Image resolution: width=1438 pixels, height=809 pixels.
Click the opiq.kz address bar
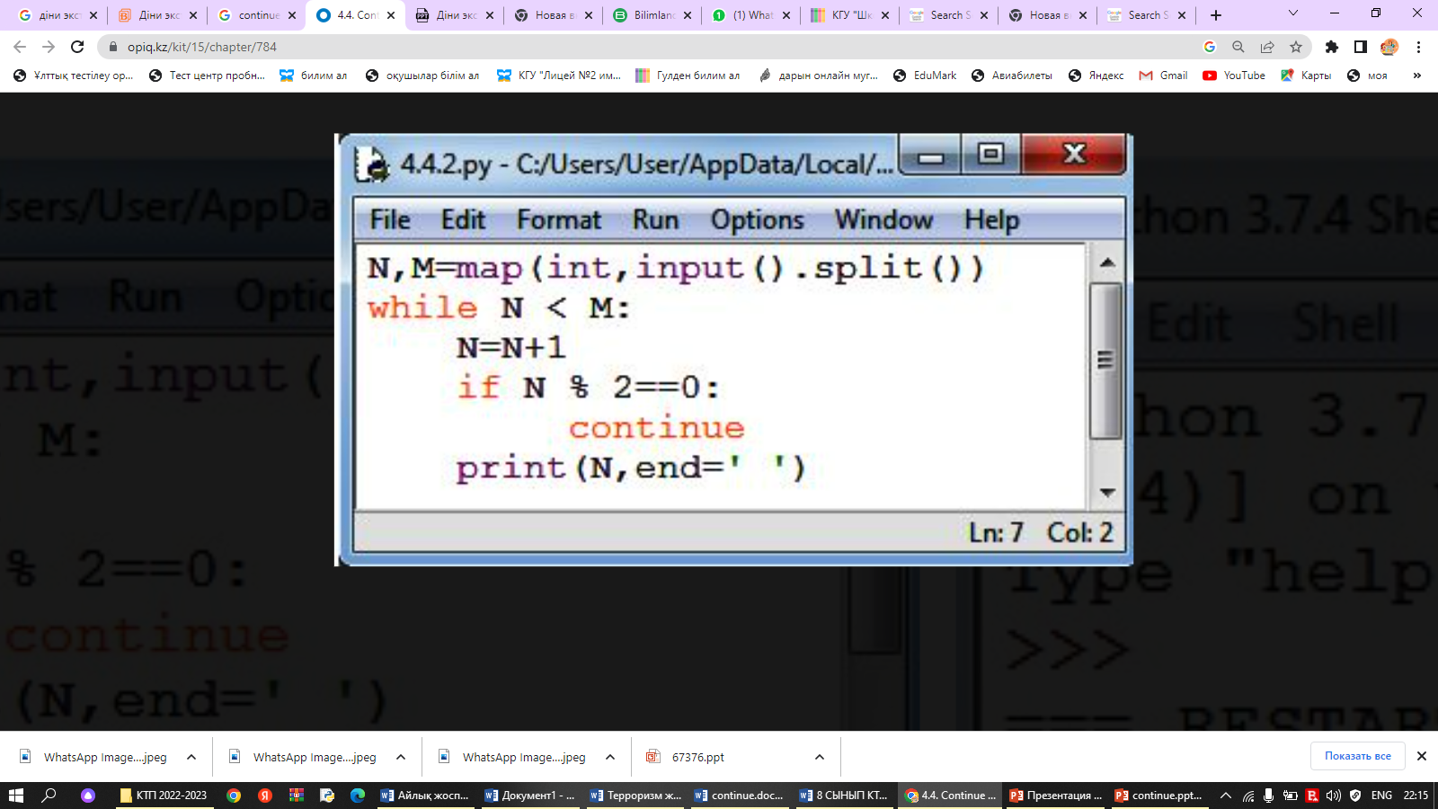[x=652, y=47]
